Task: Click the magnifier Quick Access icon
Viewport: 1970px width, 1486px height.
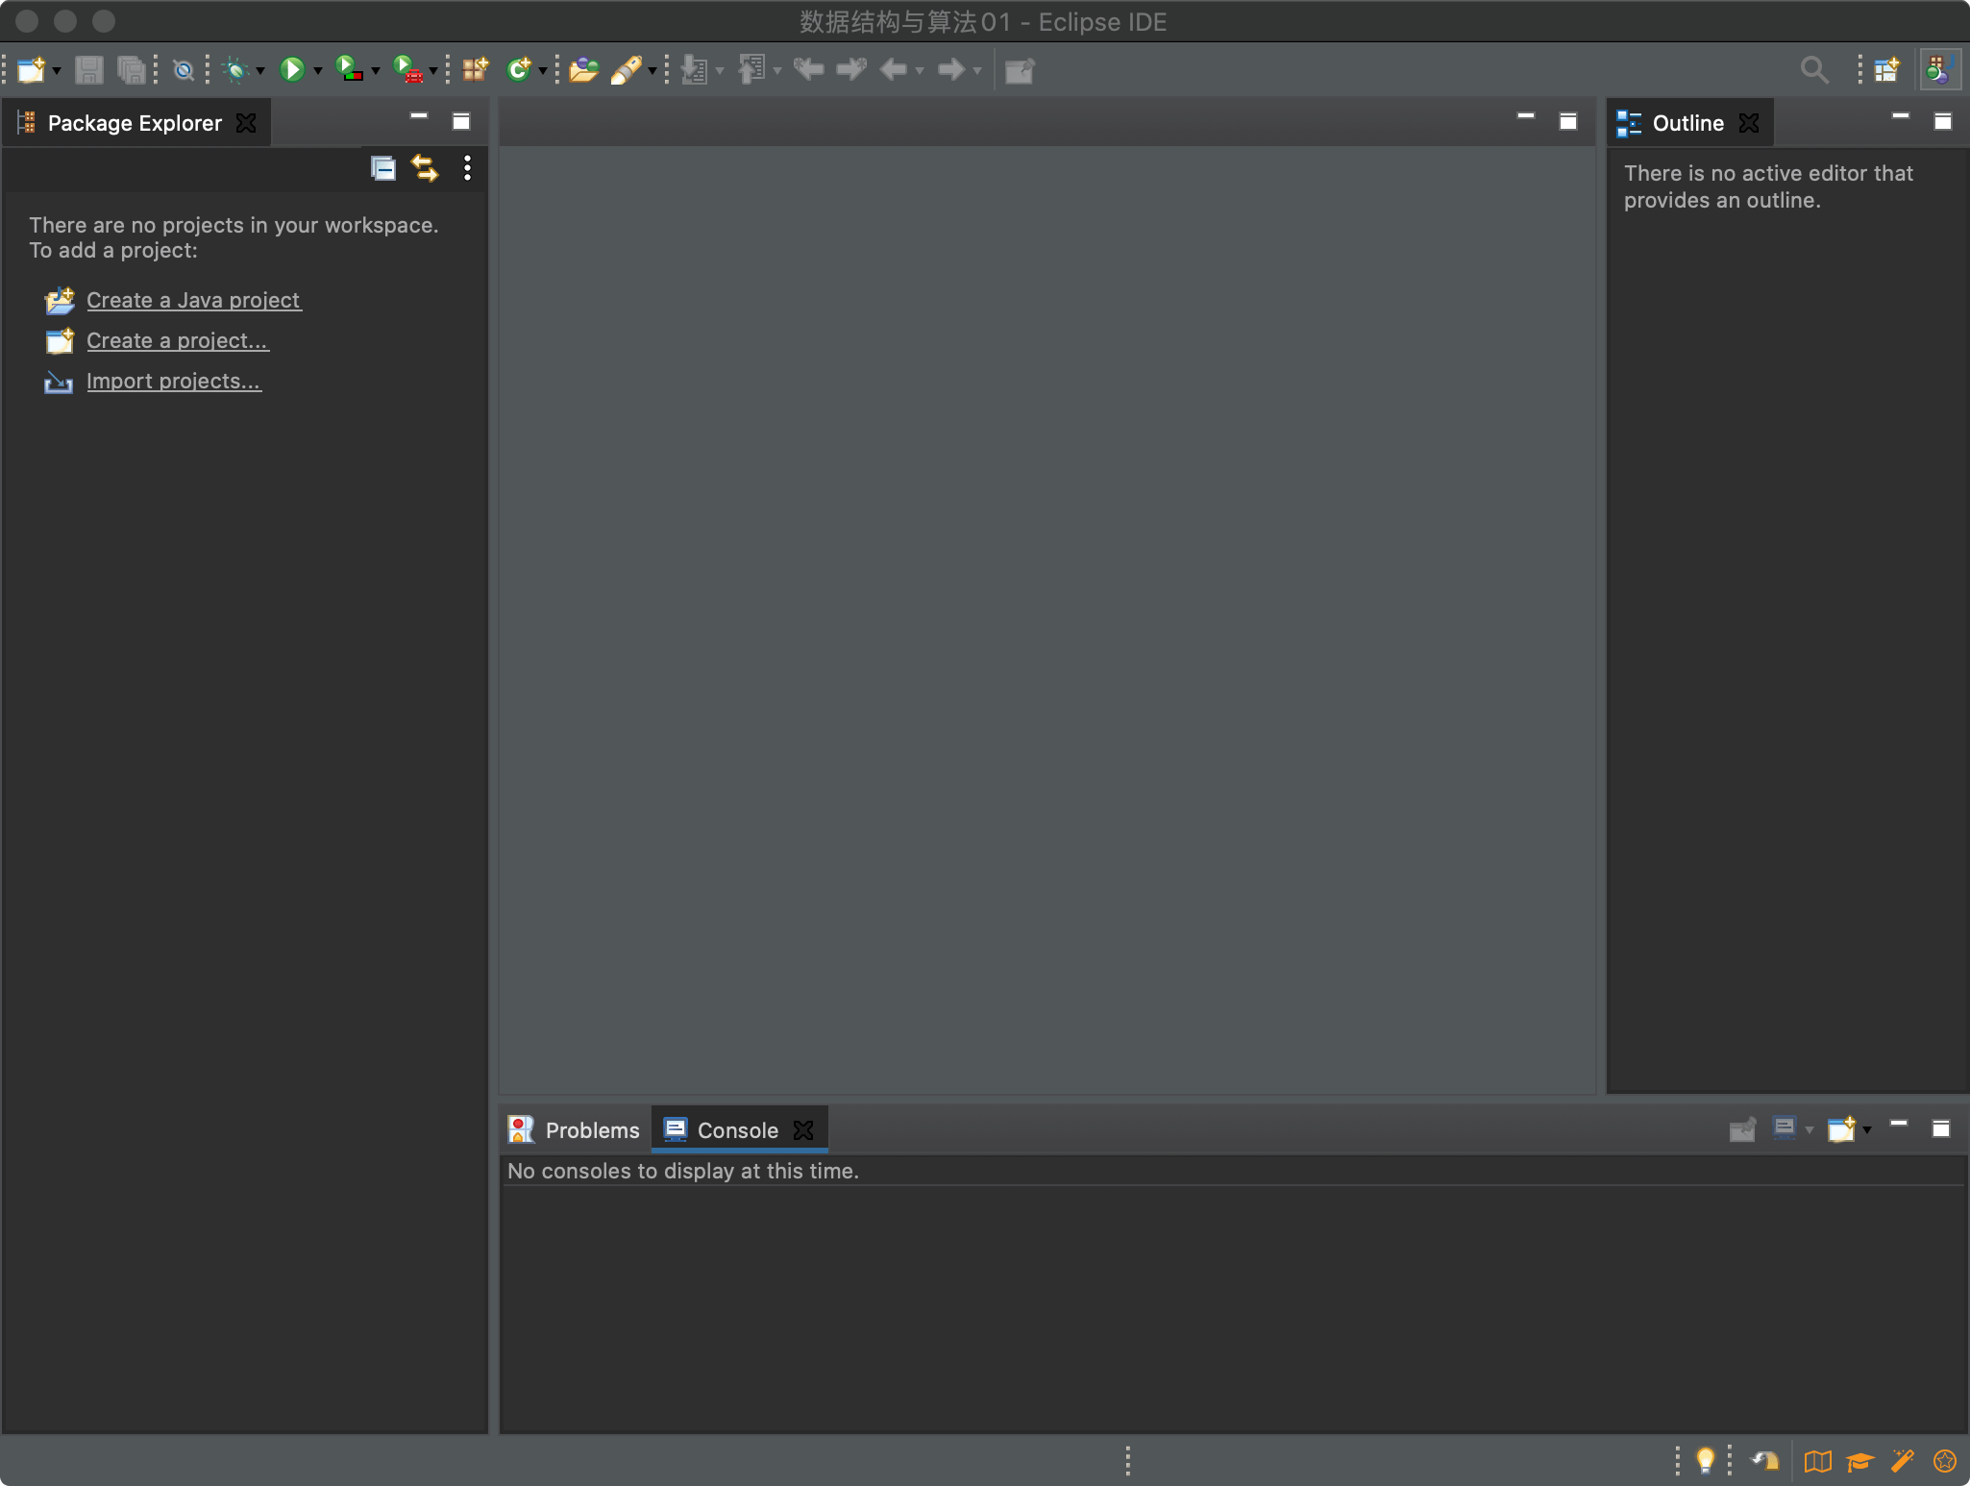Action: (1813, 69)
